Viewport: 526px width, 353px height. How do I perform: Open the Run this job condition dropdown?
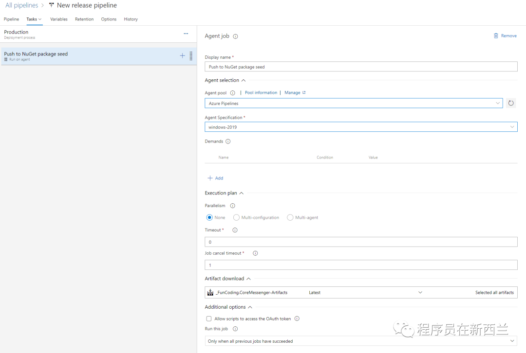point(361,341)
